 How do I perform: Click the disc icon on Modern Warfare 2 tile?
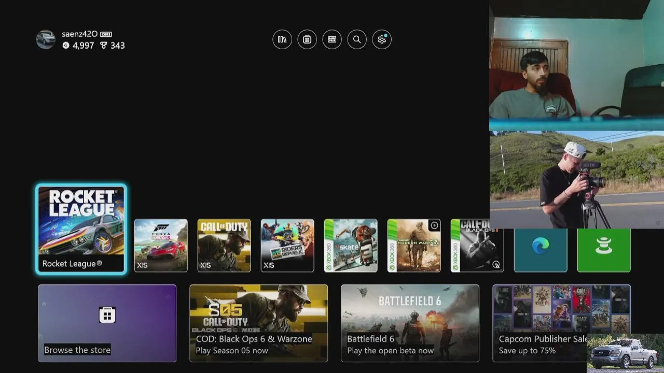click(434, 225)
